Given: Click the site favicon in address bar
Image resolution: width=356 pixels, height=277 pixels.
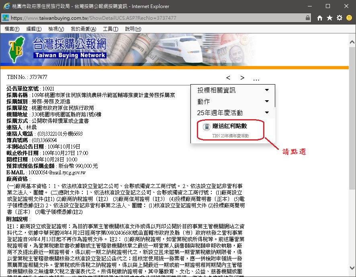Looking at the screenshot, I should coord(6,18).
